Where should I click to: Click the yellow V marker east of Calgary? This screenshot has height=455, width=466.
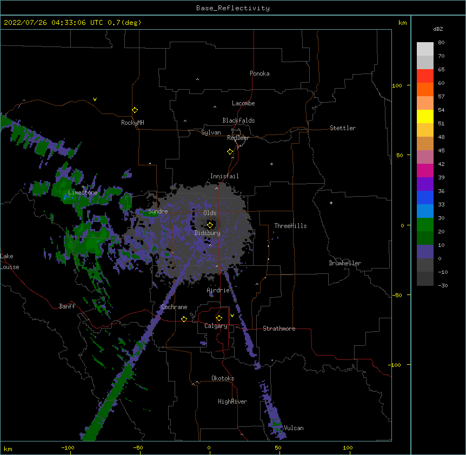pos(232,316)
